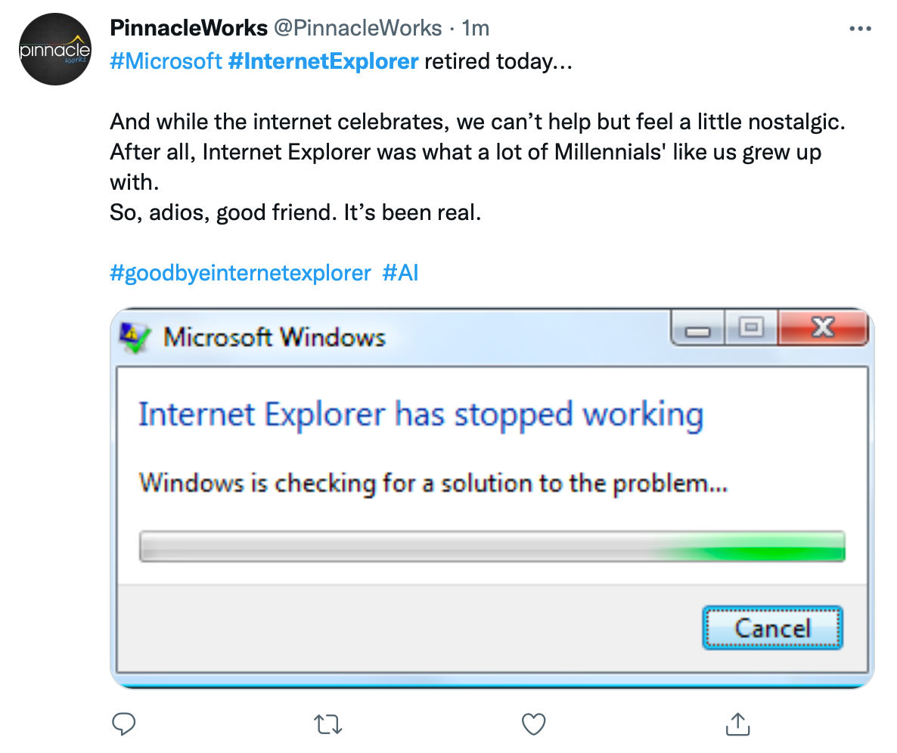Open the 1m tweet timestamp

pyautogui.click(x=476, y=29)
